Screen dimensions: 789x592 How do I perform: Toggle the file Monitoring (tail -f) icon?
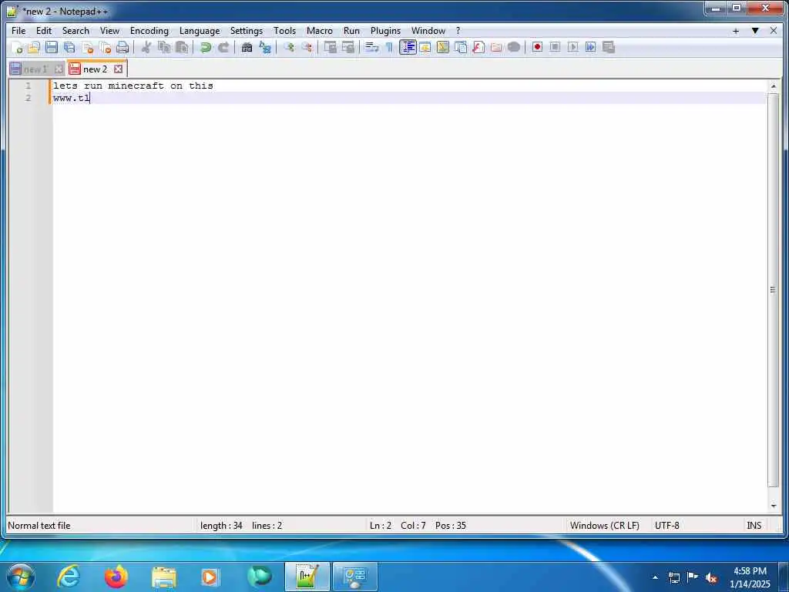[514, 47]
